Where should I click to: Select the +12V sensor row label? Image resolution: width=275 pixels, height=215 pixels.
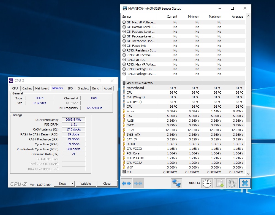(130, 130)
